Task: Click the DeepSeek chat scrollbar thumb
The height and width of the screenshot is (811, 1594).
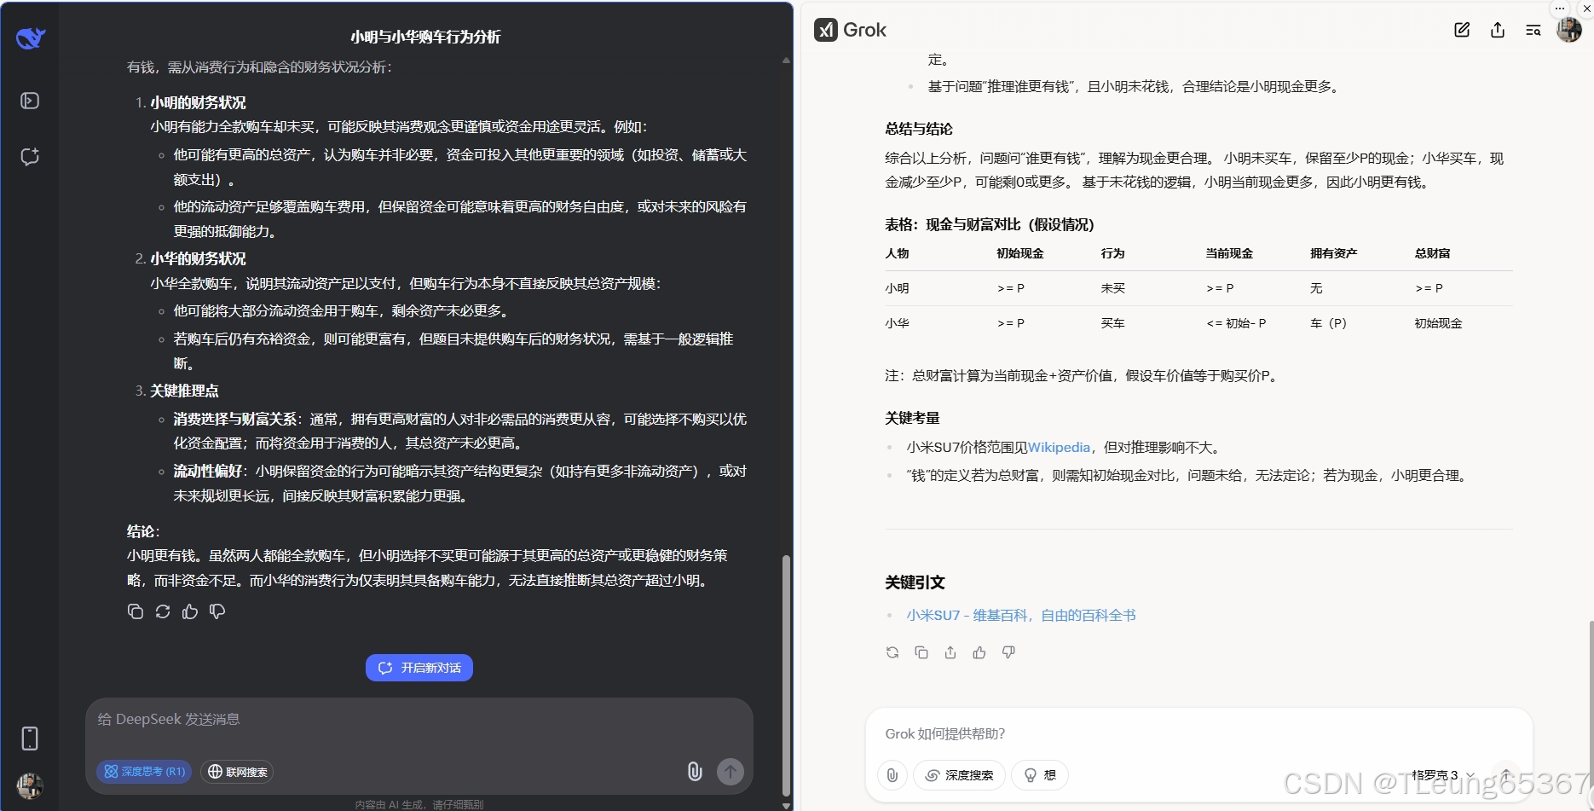Action: (x=786, y=675)
